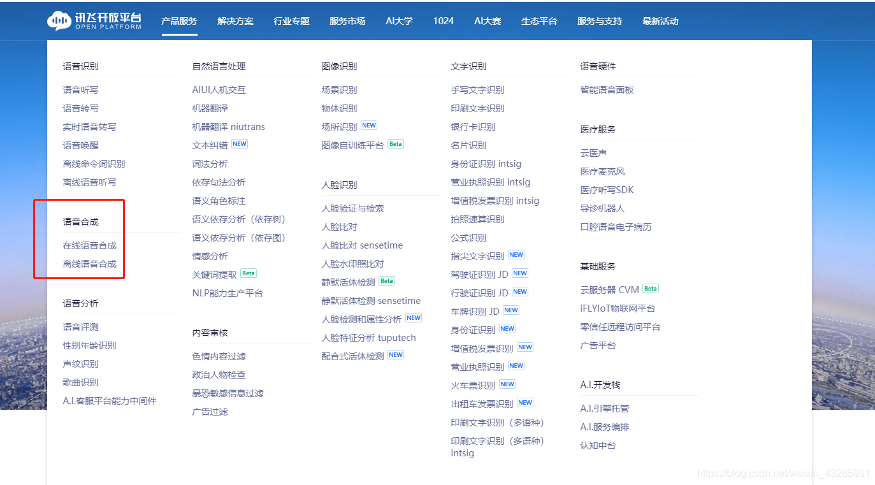Image resolution: width=875 pixels, height=485 pixels.
Task: Open 场所识别 link
Action: pyautogui.click(x=340, y=127)
